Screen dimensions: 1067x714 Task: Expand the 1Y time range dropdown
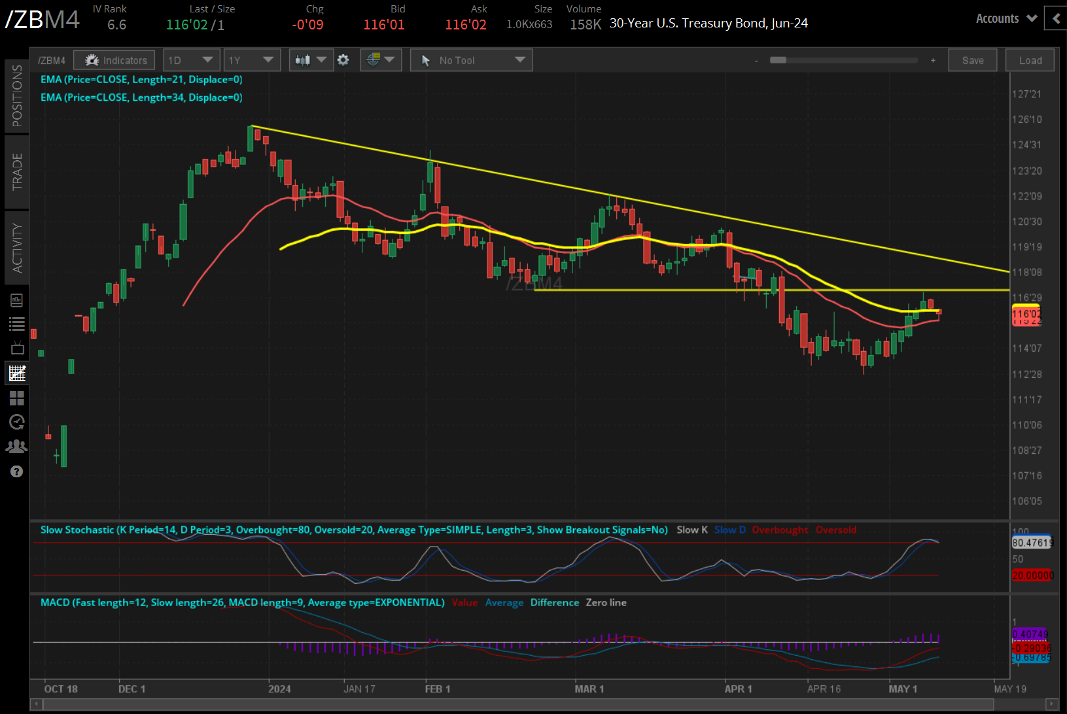(x=252, y=59)
